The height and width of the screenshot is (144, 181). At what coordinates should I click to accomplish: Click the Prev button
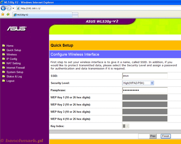coord(153,136)
